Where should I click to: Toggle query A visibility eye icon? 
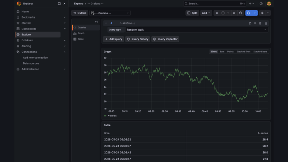point(255,23)
